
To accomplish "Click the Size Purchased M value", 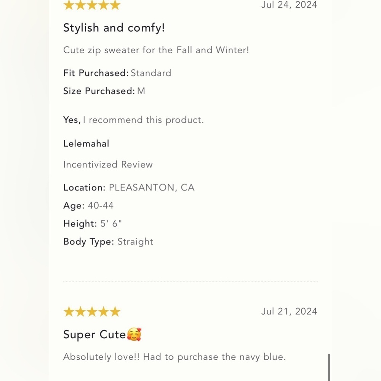I will coord(141,91).
